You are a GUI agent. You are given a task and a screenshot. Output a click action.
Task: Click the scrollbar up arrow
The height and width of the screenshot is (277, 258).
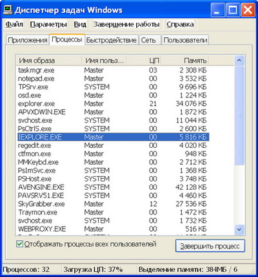(x=239, y=61)
